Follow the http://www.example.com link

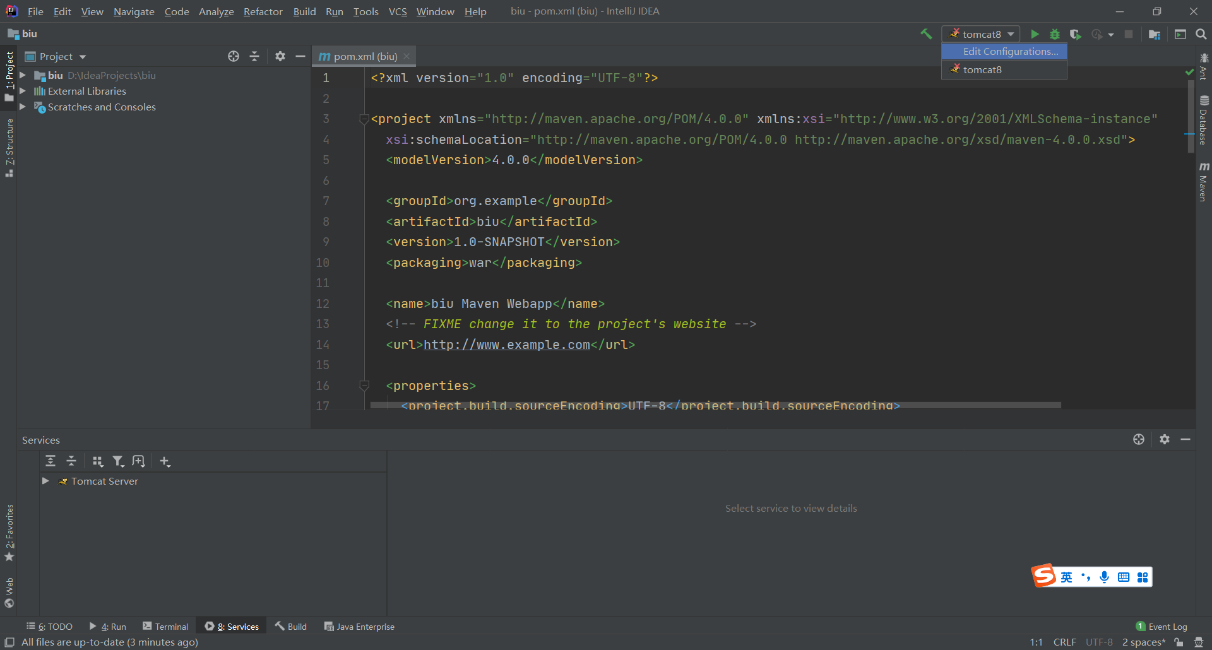[x=506, y=345]
